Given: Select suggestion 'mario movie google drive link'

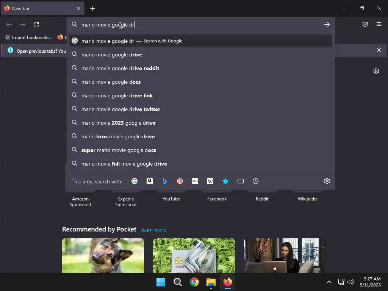Looking at the screenshot, I should (201, 95).
